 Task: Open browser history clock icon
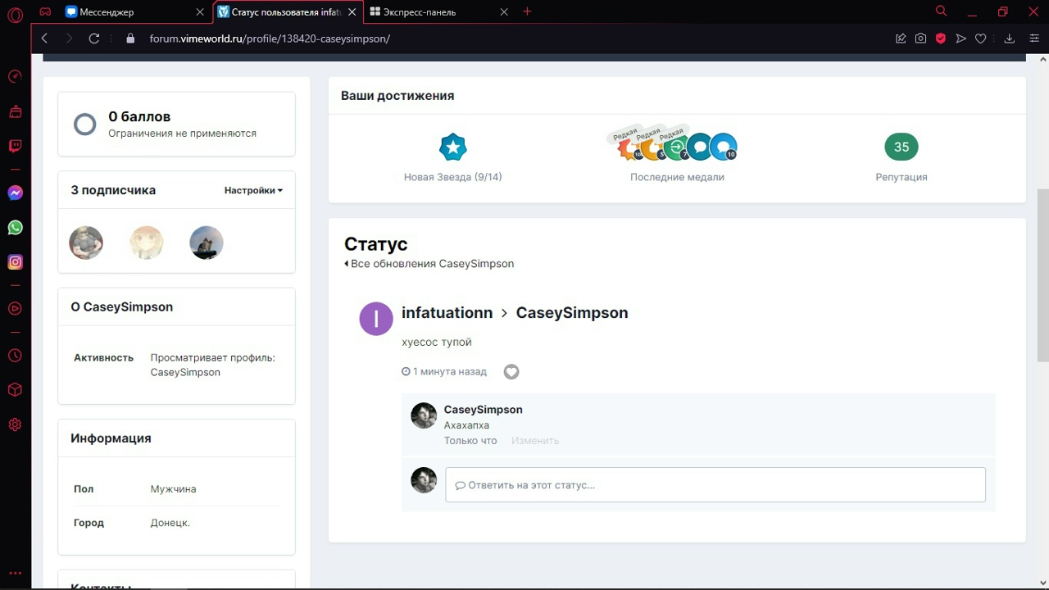15,356
